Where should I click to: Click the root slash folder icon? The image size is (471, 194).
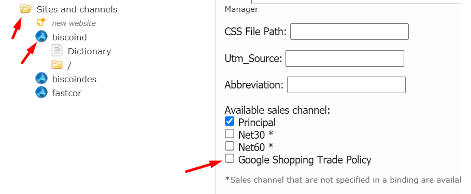[x=57, y=65]
